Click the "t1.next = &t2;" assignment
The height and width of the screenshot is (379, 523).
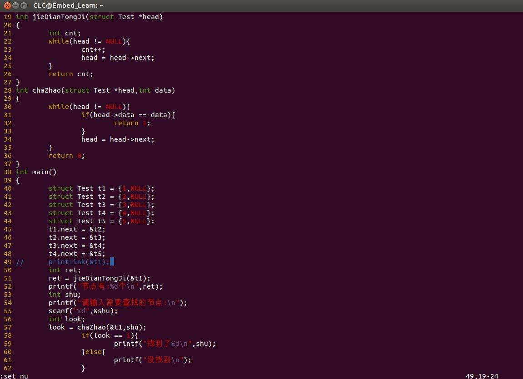point(77,229)
